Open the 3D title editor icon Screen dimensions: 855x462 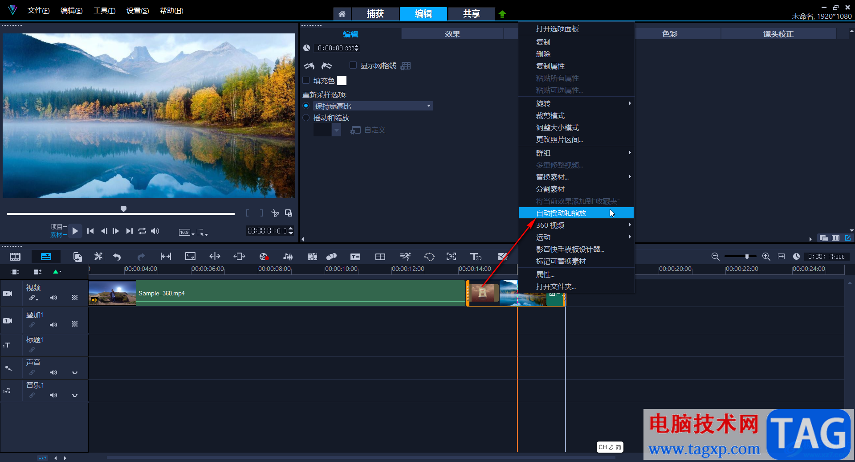pyautogui.click(x=476, y=257)
